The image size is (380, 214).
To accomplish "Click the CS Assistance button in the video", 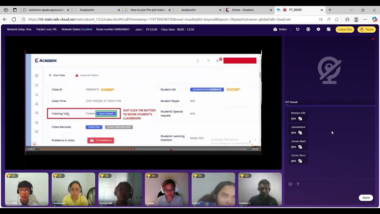I will point(101,140).
